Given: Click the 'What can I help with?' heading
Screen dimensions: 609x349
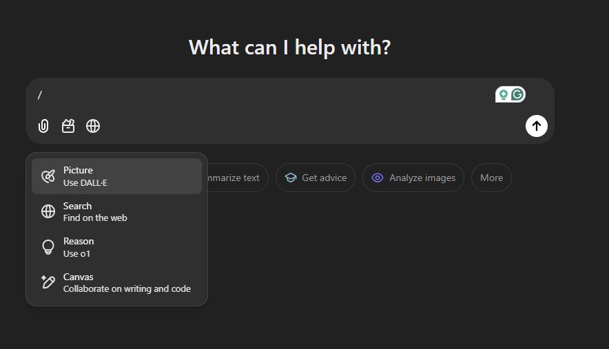Looking at the screenshot, I should click(x=290, y=47).
